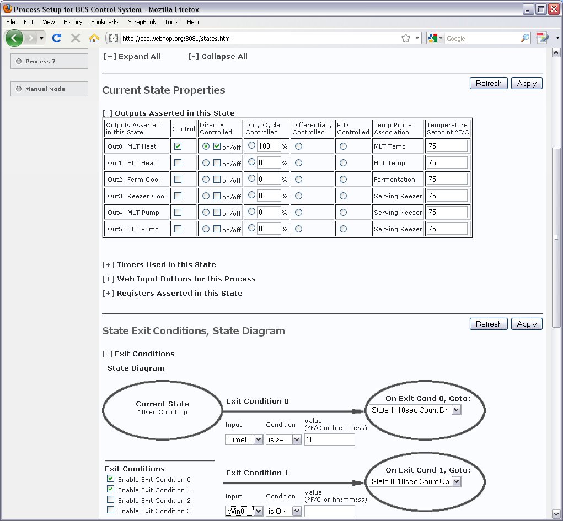The width and height of the screenshot is (563, 521).
Task: Click the Collapse All link
Action: click(x=218, y=56)
